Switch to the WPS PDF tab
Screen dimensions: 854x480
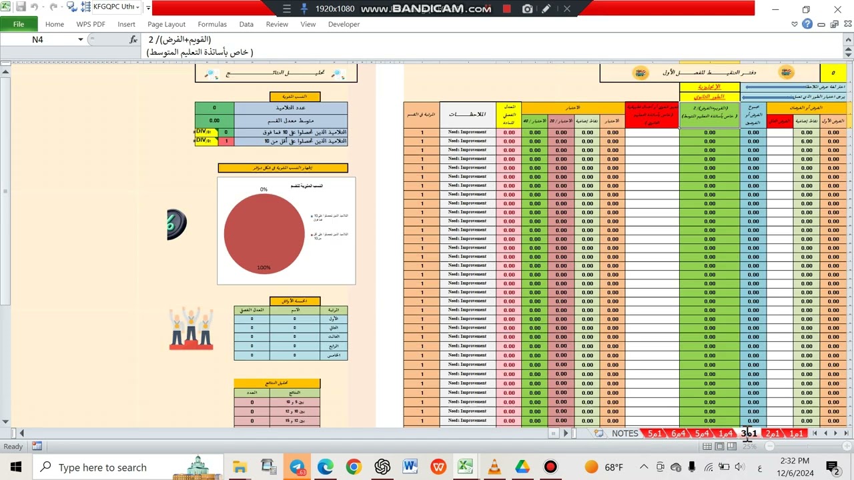(91, 24)
